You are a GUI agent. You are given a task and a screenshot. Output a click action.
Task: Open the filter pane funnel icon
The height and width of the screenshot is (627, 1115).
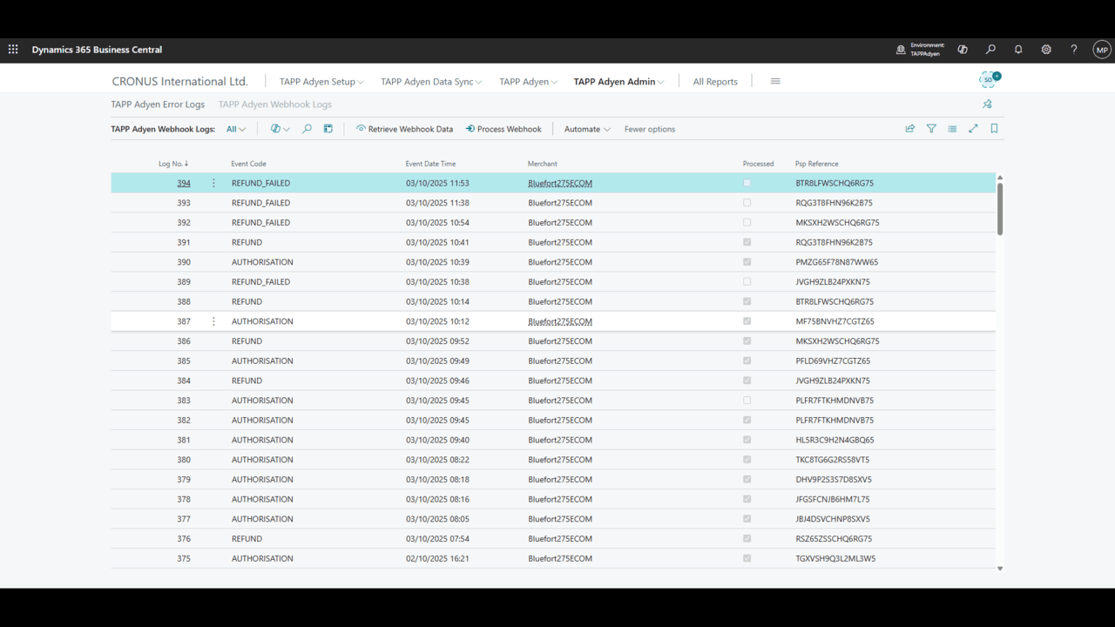[x=931, y=129]
